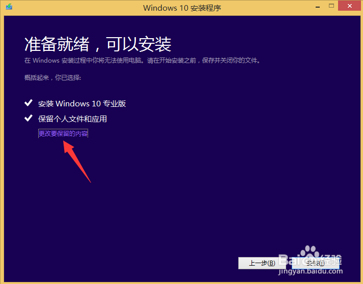This screenshot has height=284, width=363.
Task: Open the 更改要保留的内容 link
Action: click(63, 133)
